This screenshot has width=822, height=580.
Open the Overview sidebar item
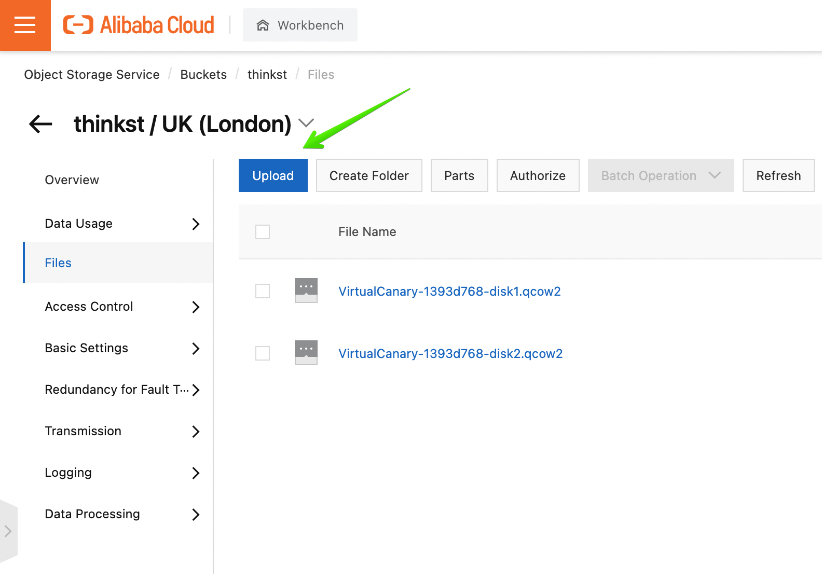pos(118,180)
